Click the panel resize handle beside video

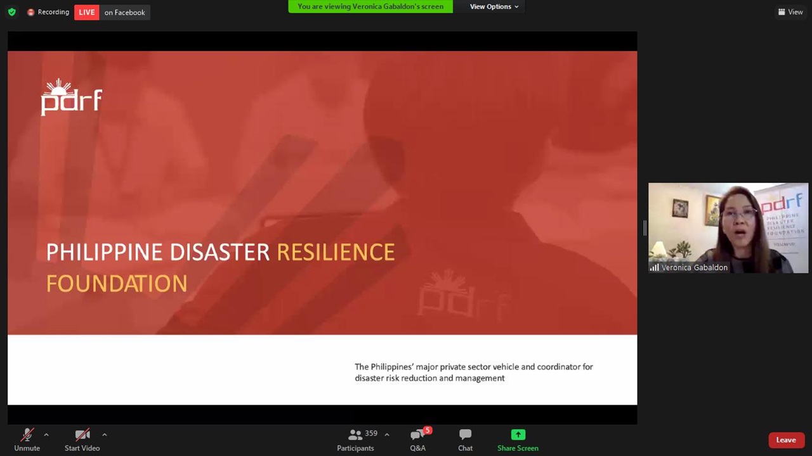coord(645,228)
